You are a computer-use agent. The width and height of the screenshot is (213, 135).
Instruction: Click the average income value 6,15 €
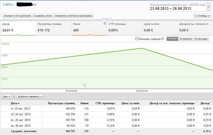[207, 131]
